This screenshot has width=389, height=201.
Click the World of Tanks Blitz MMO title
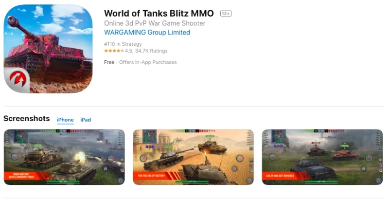(x=159, y=14)
